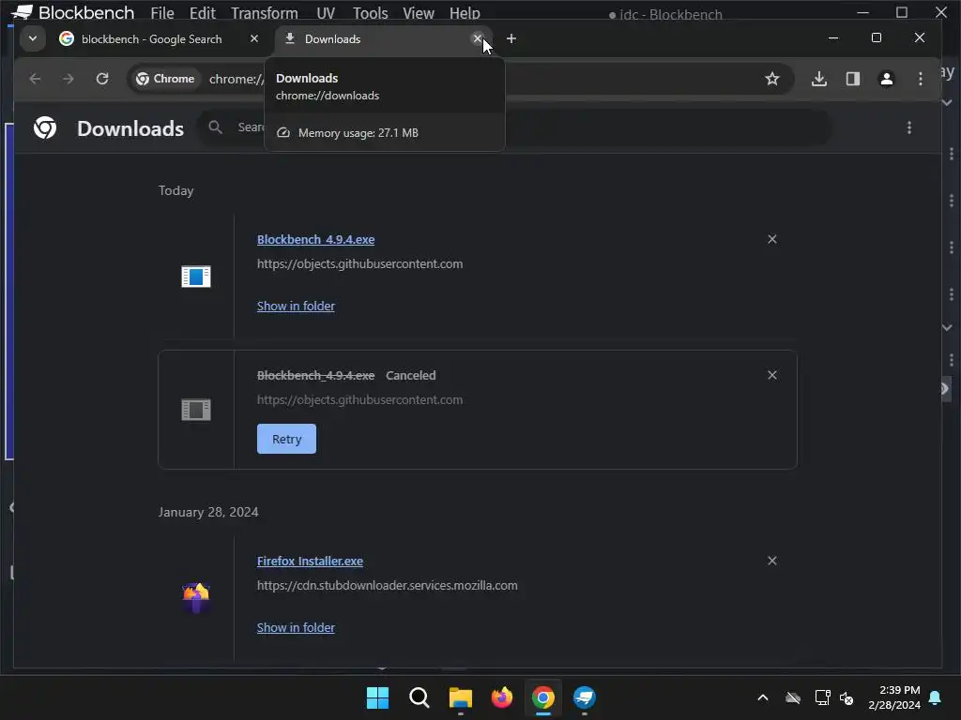The width and height of the screenshot is (961, 720).
Task: Click the muted volume tray icon
Action: pyautogui.click(x=847, y=697)
